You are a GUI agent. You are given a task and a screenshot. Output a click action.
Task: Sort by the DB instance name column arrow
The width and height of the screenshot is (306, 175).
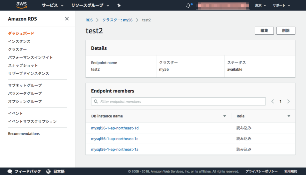[x=225, y=116]
